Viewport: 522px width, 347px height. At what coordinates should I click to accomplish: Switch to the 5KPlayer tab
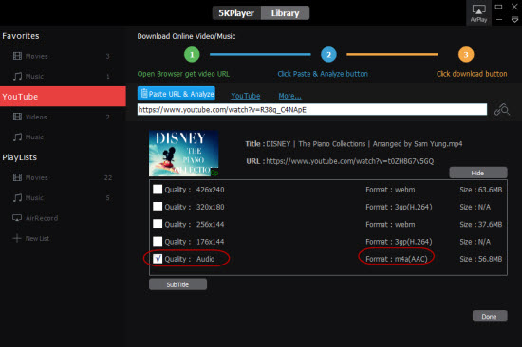[236, 13]
